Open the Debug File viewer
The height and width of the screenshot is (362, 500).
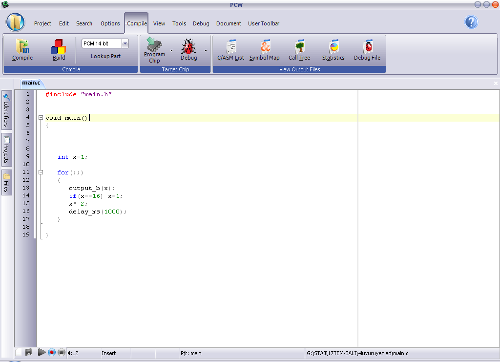[x=367, y=49]
